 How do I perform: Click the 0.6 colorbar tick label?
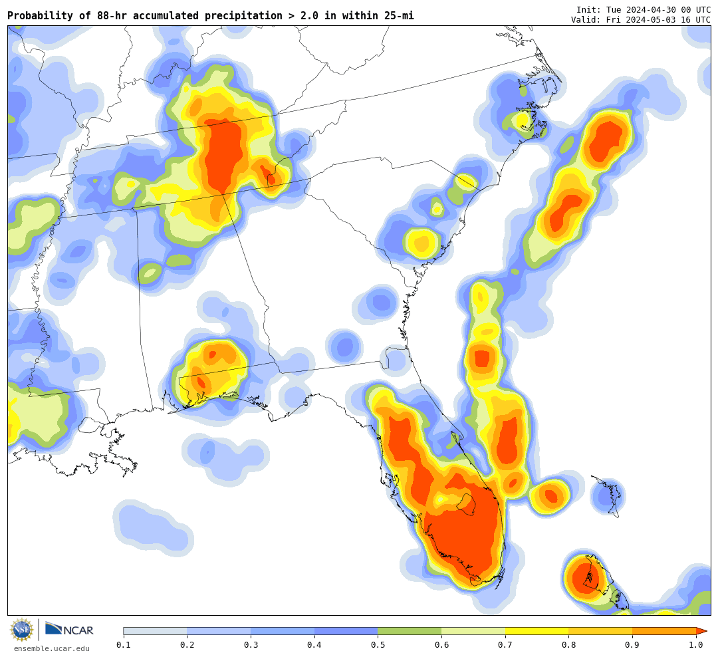pyautogui.click(x=441, y=644)
